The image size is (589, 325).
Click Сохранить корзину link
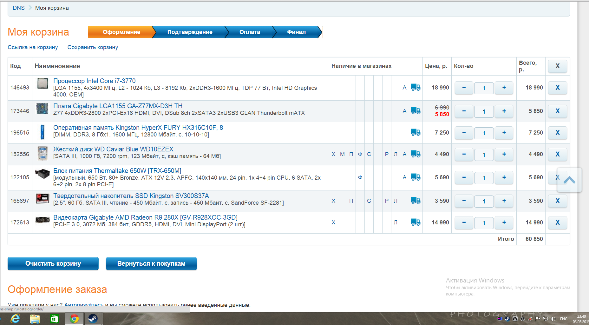click(x=93, y=47)
